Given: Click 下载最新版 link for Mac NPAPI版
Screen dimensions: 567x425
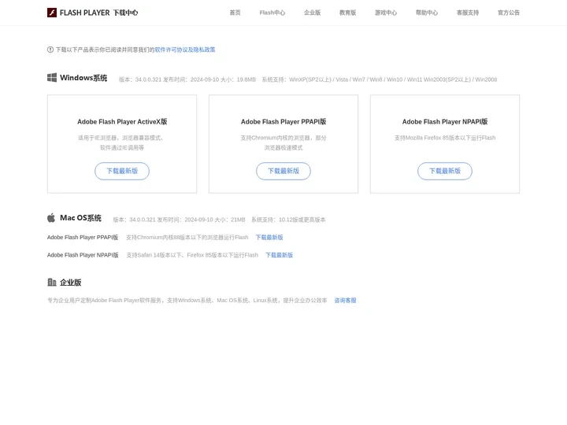Looking at the screenshot, I should 279,255.
